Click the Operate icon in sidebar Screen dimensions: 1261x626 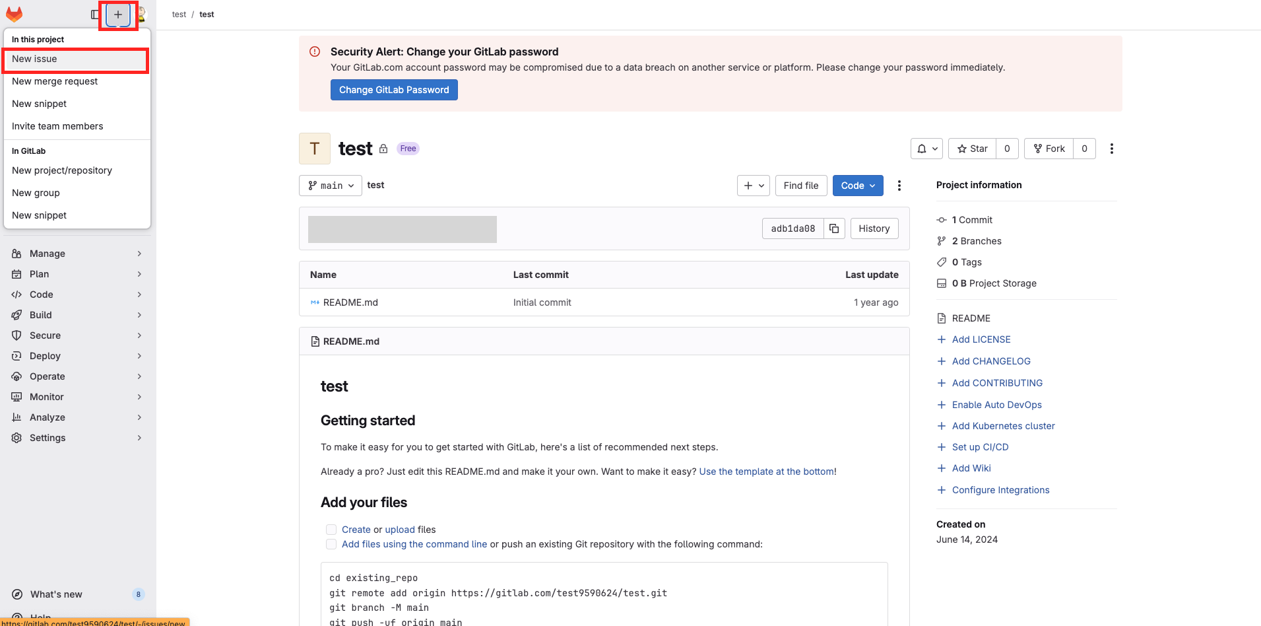16,376
